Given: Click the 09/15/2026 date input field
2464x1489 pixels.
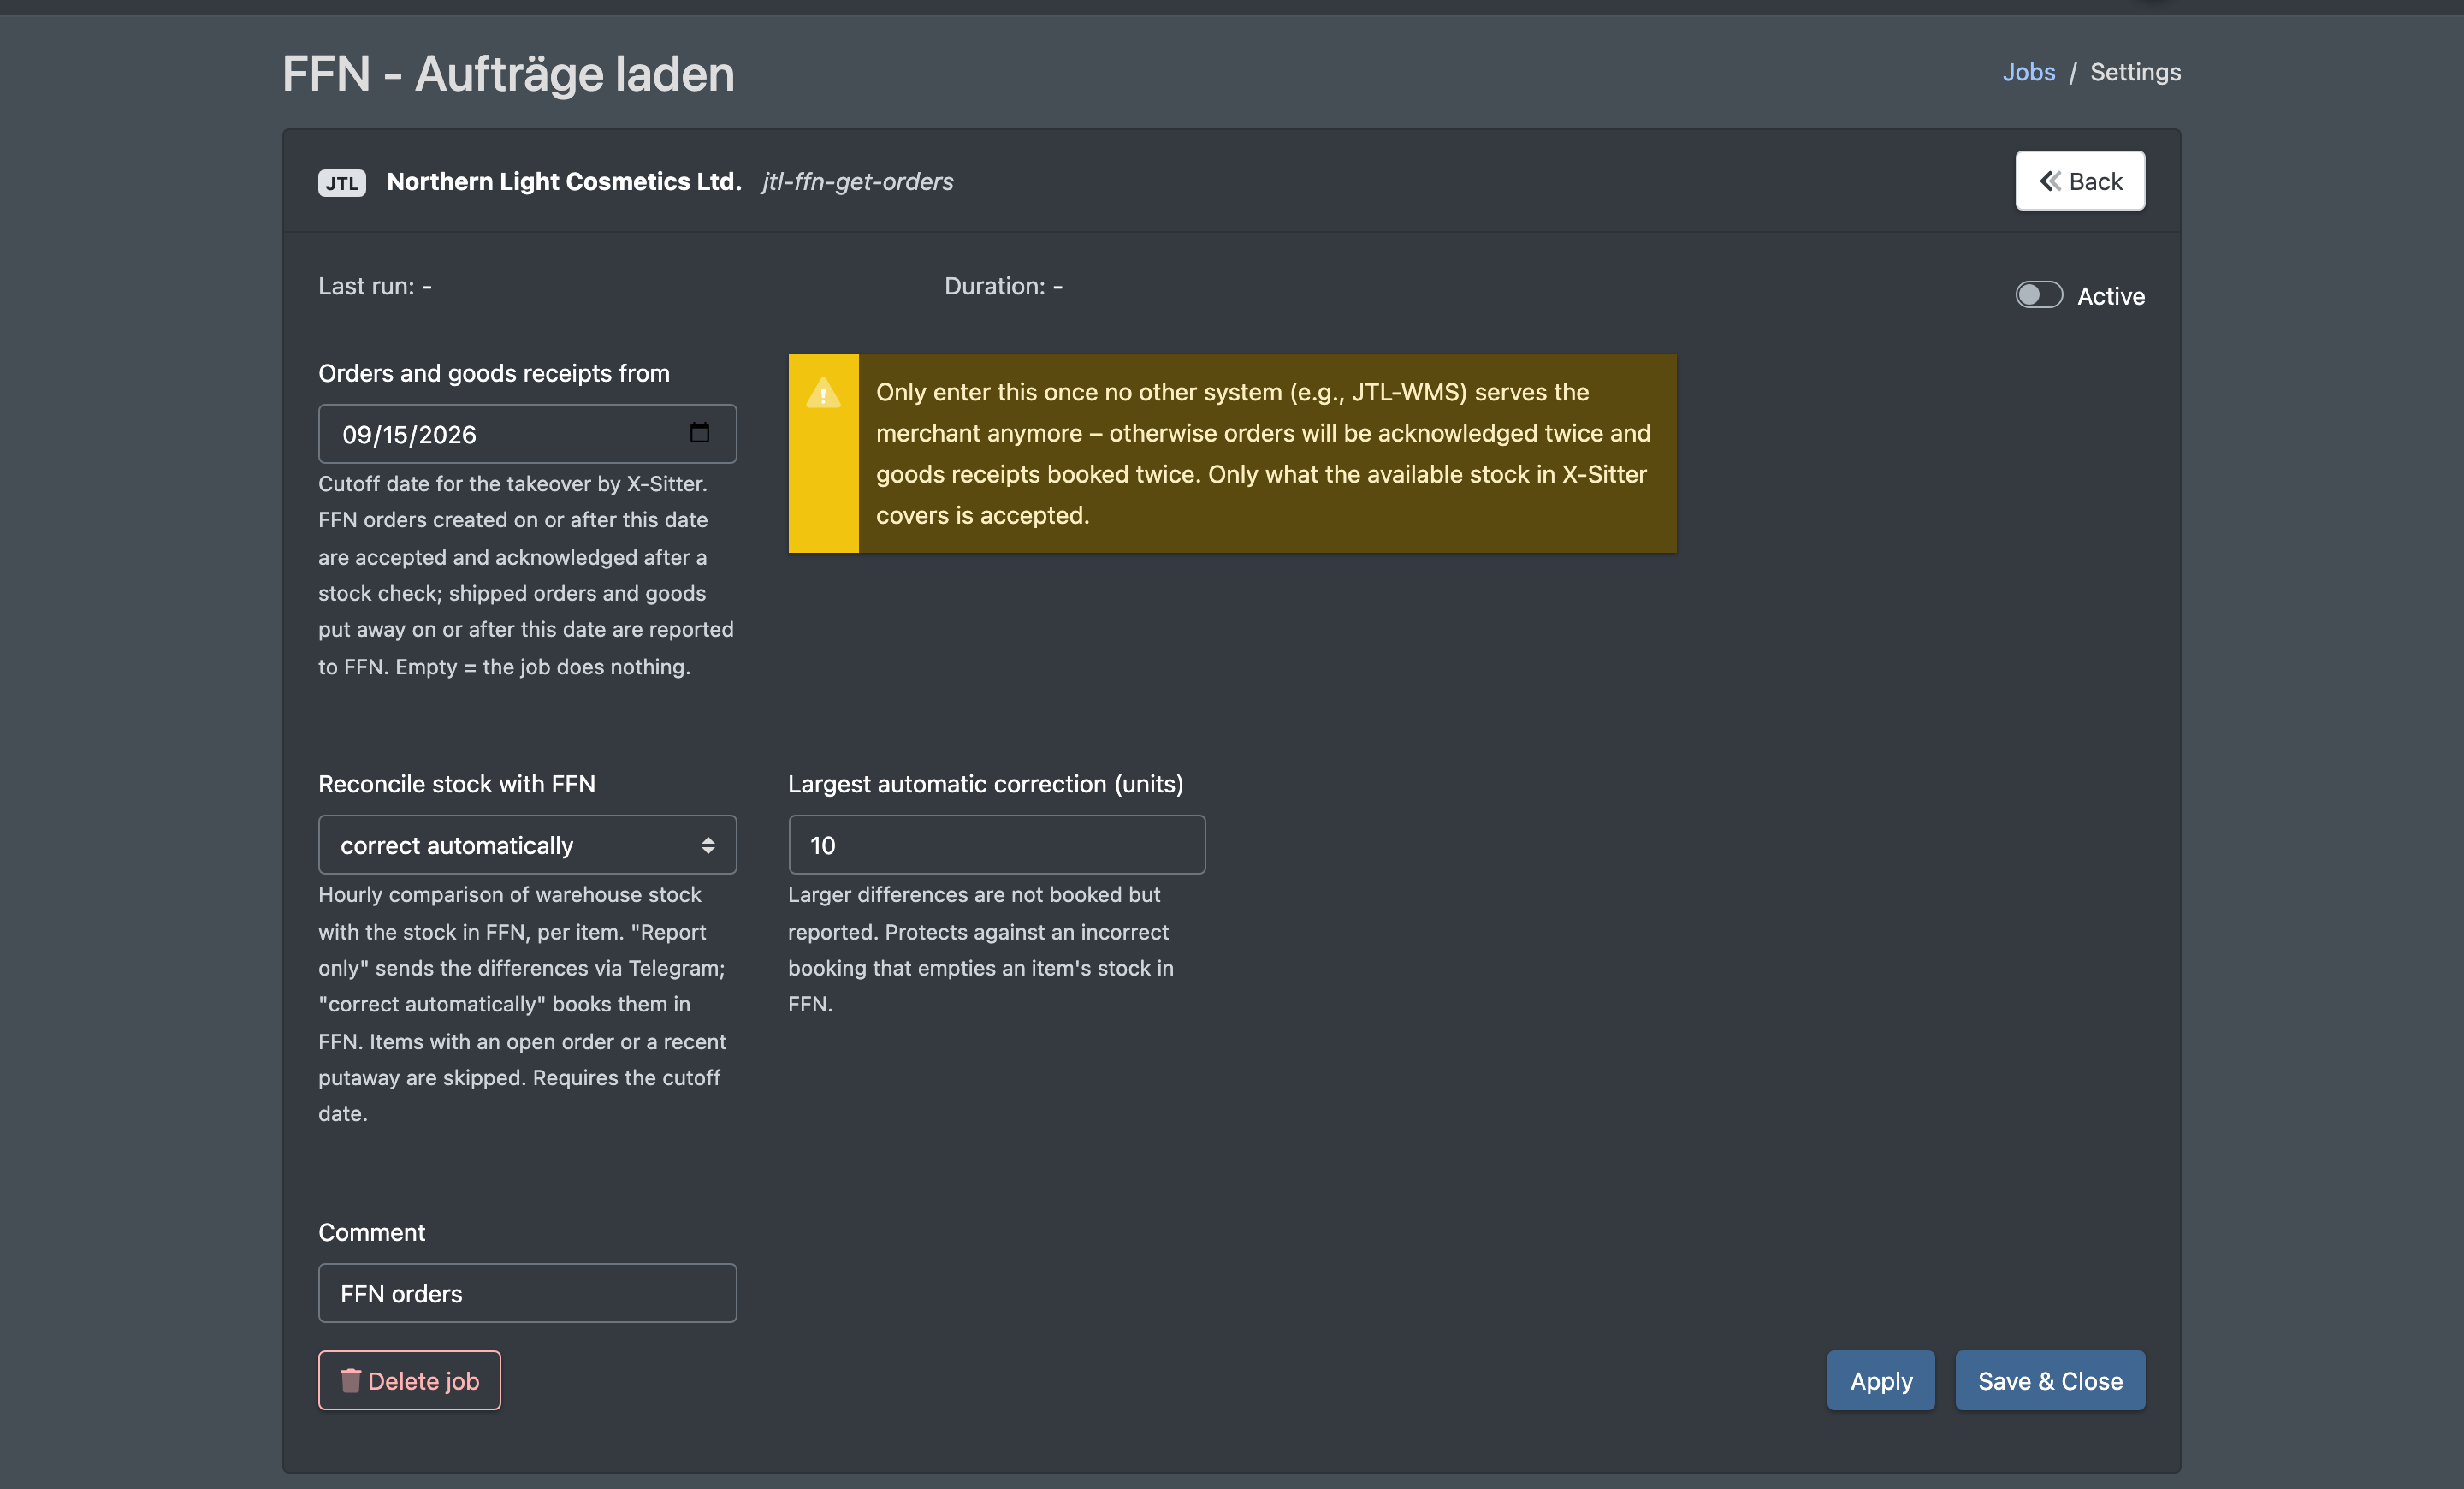Looking at the screenshot, I should click(527, 434).
